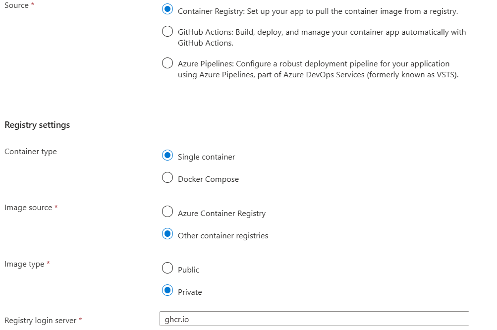Click the Registry settings heading
The width and height of the screenshot is (497, 330).
click(x=37, y=124)
